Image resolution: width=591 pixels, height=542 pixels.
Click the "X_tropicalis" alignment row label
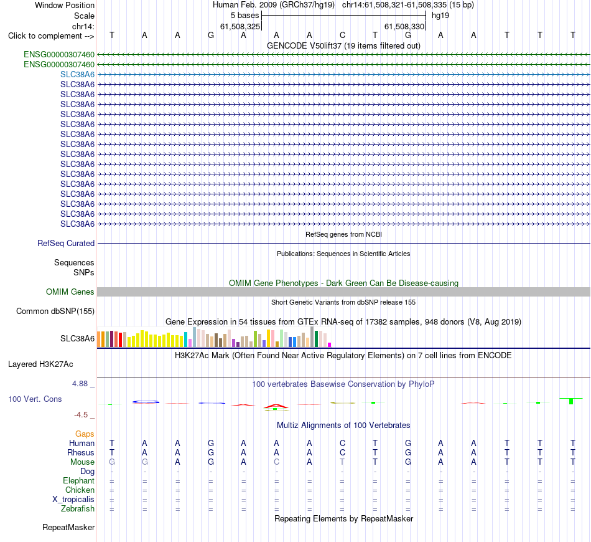(73, 500)
